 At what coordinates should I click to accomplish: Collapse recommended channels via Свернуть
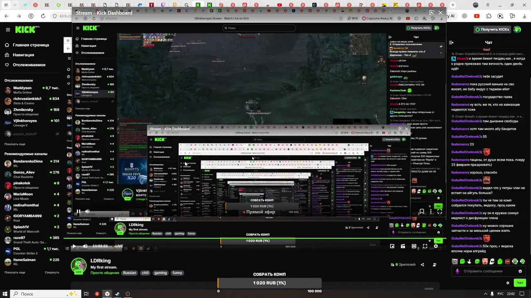(52, 272)
